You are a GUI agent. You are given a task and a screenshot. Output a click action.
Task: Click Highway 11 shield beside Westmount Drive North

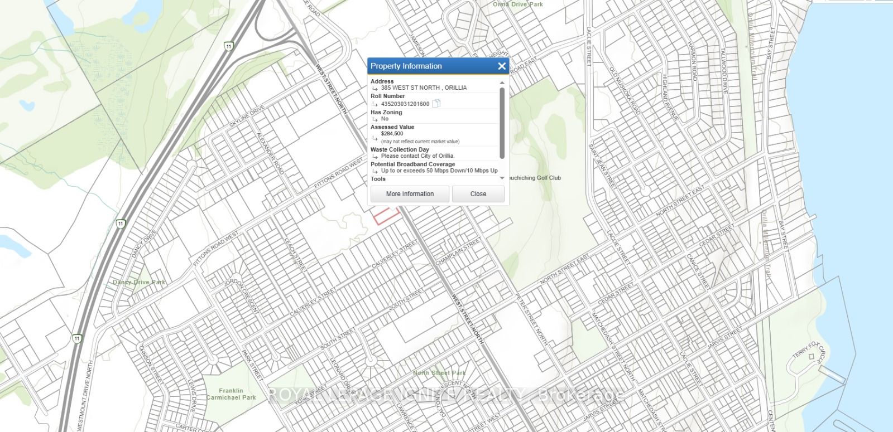point(76,338)
